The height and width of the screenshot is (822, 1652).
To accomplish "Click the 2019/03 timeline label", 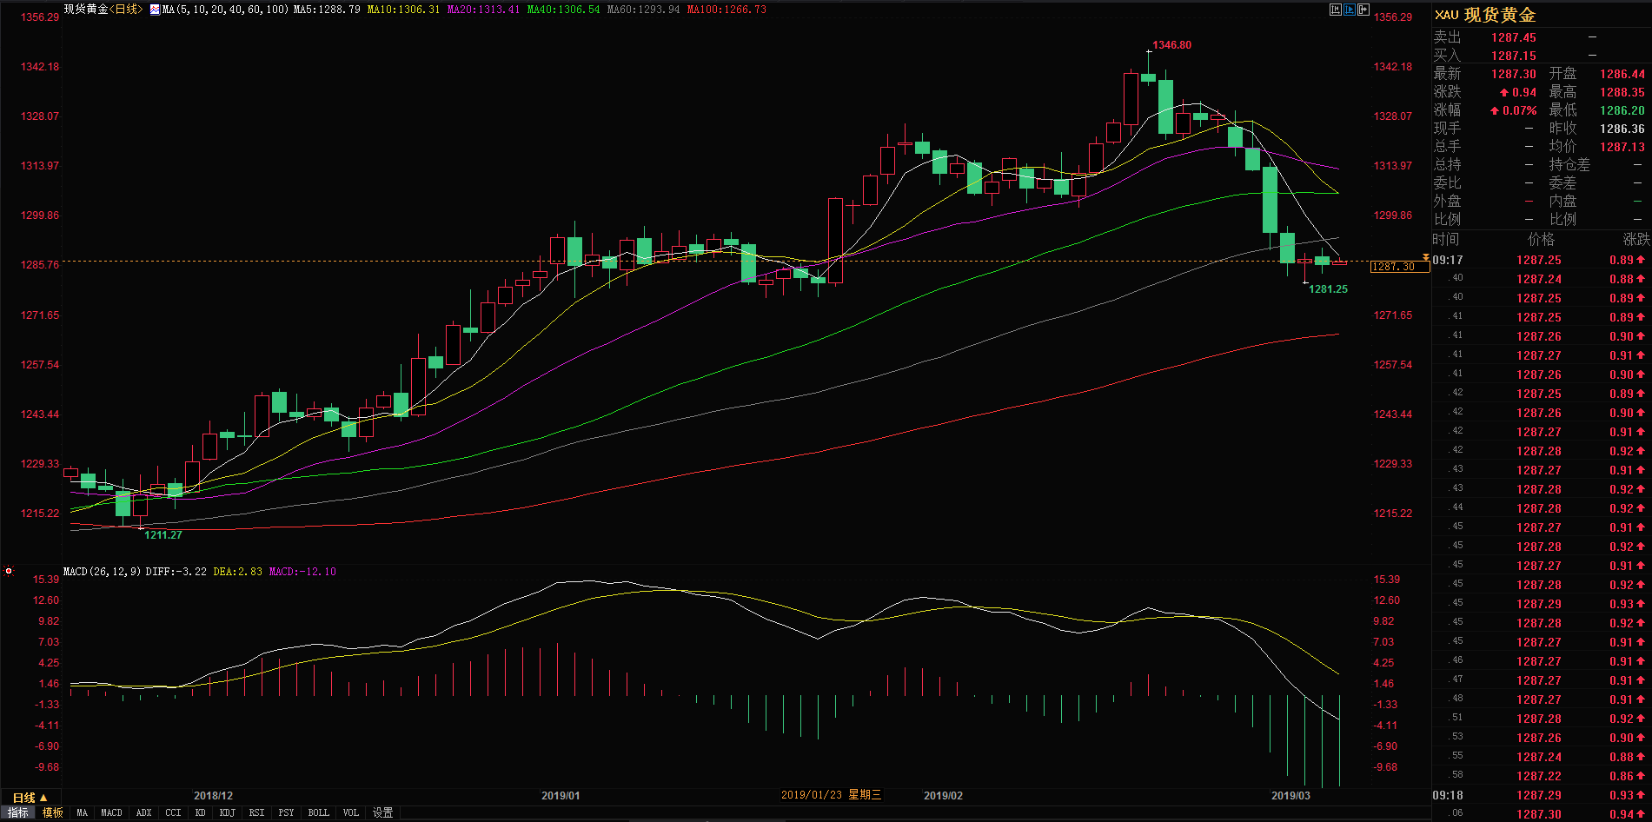I will [1291, 796].
